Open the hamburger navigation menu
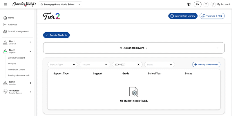This screenshot has width=232, height=116. [x=6, y=4]
